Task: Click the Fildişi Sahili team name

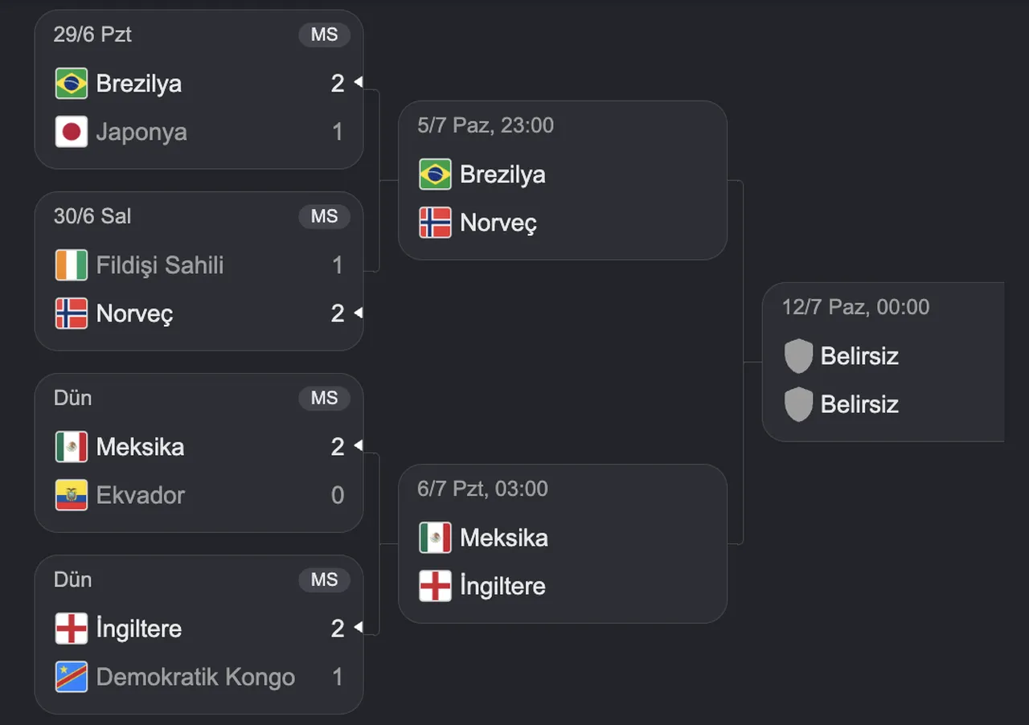Action: pos(160,265)
